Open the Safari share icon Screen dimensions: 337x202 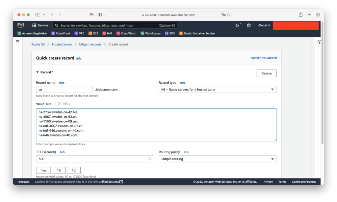pyautogui.click(x=300, y=15)
